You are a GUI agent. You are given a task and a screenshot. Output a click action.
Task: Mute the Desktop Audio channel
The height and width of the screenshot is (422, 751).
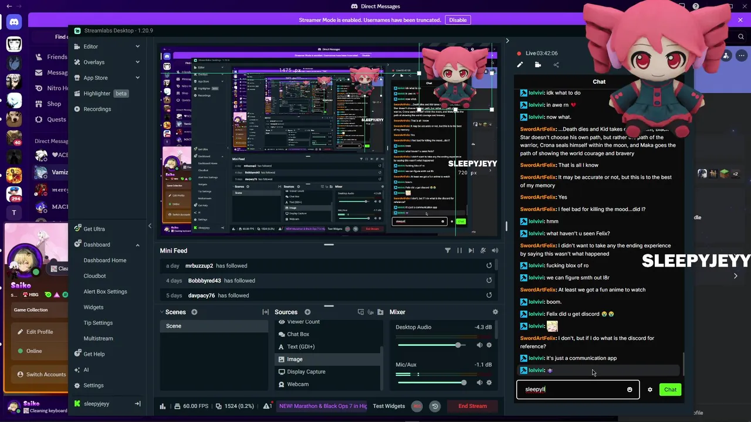(479, 345)
